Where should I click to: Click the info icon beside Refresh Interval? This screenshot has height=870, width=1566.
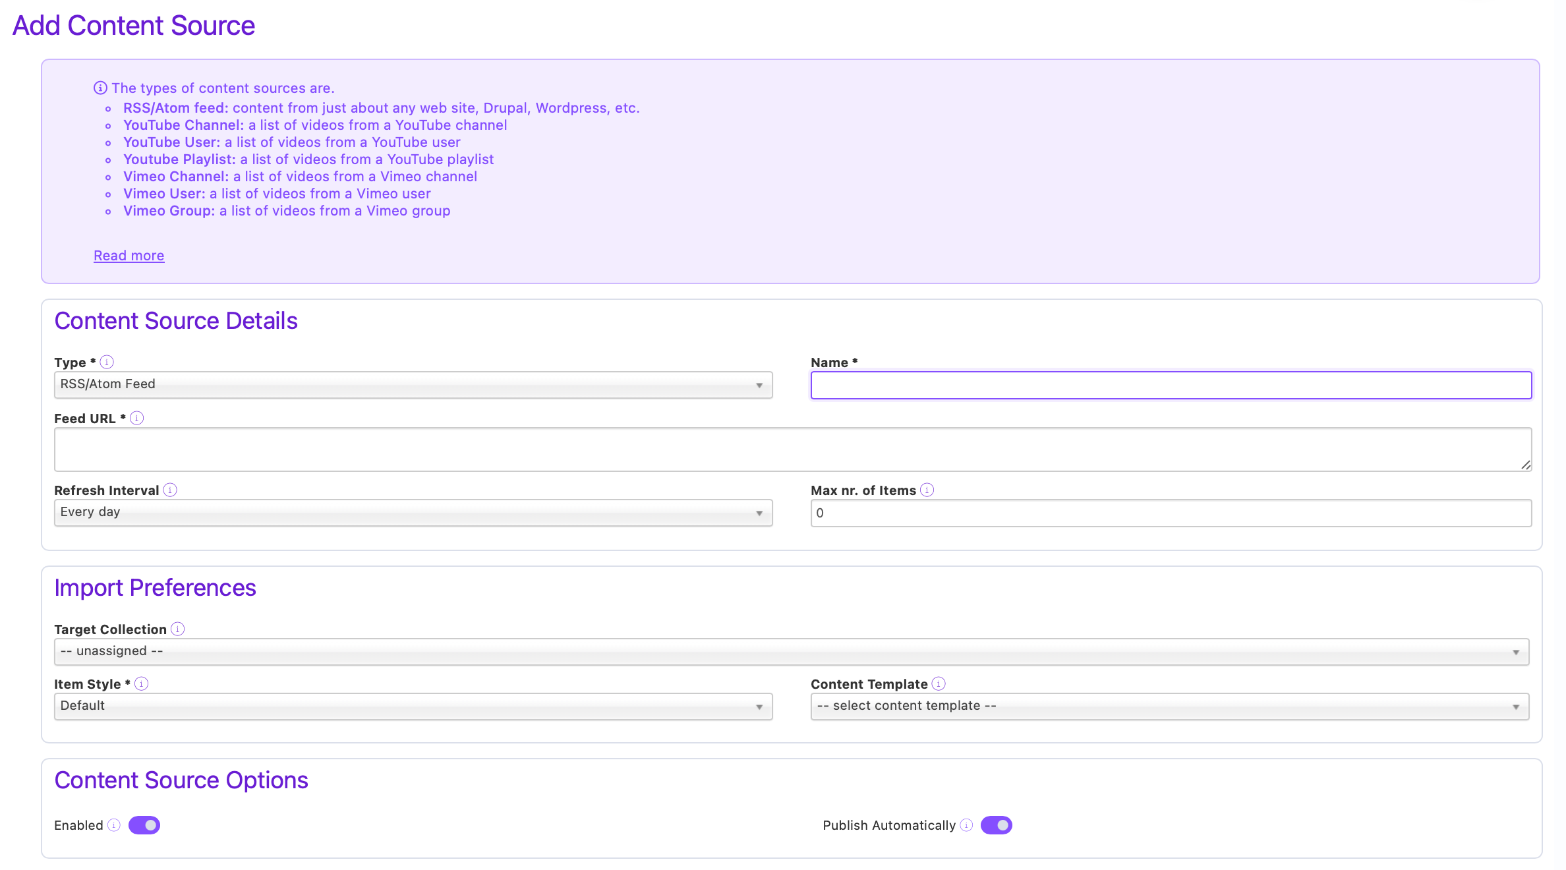[170, 490]
